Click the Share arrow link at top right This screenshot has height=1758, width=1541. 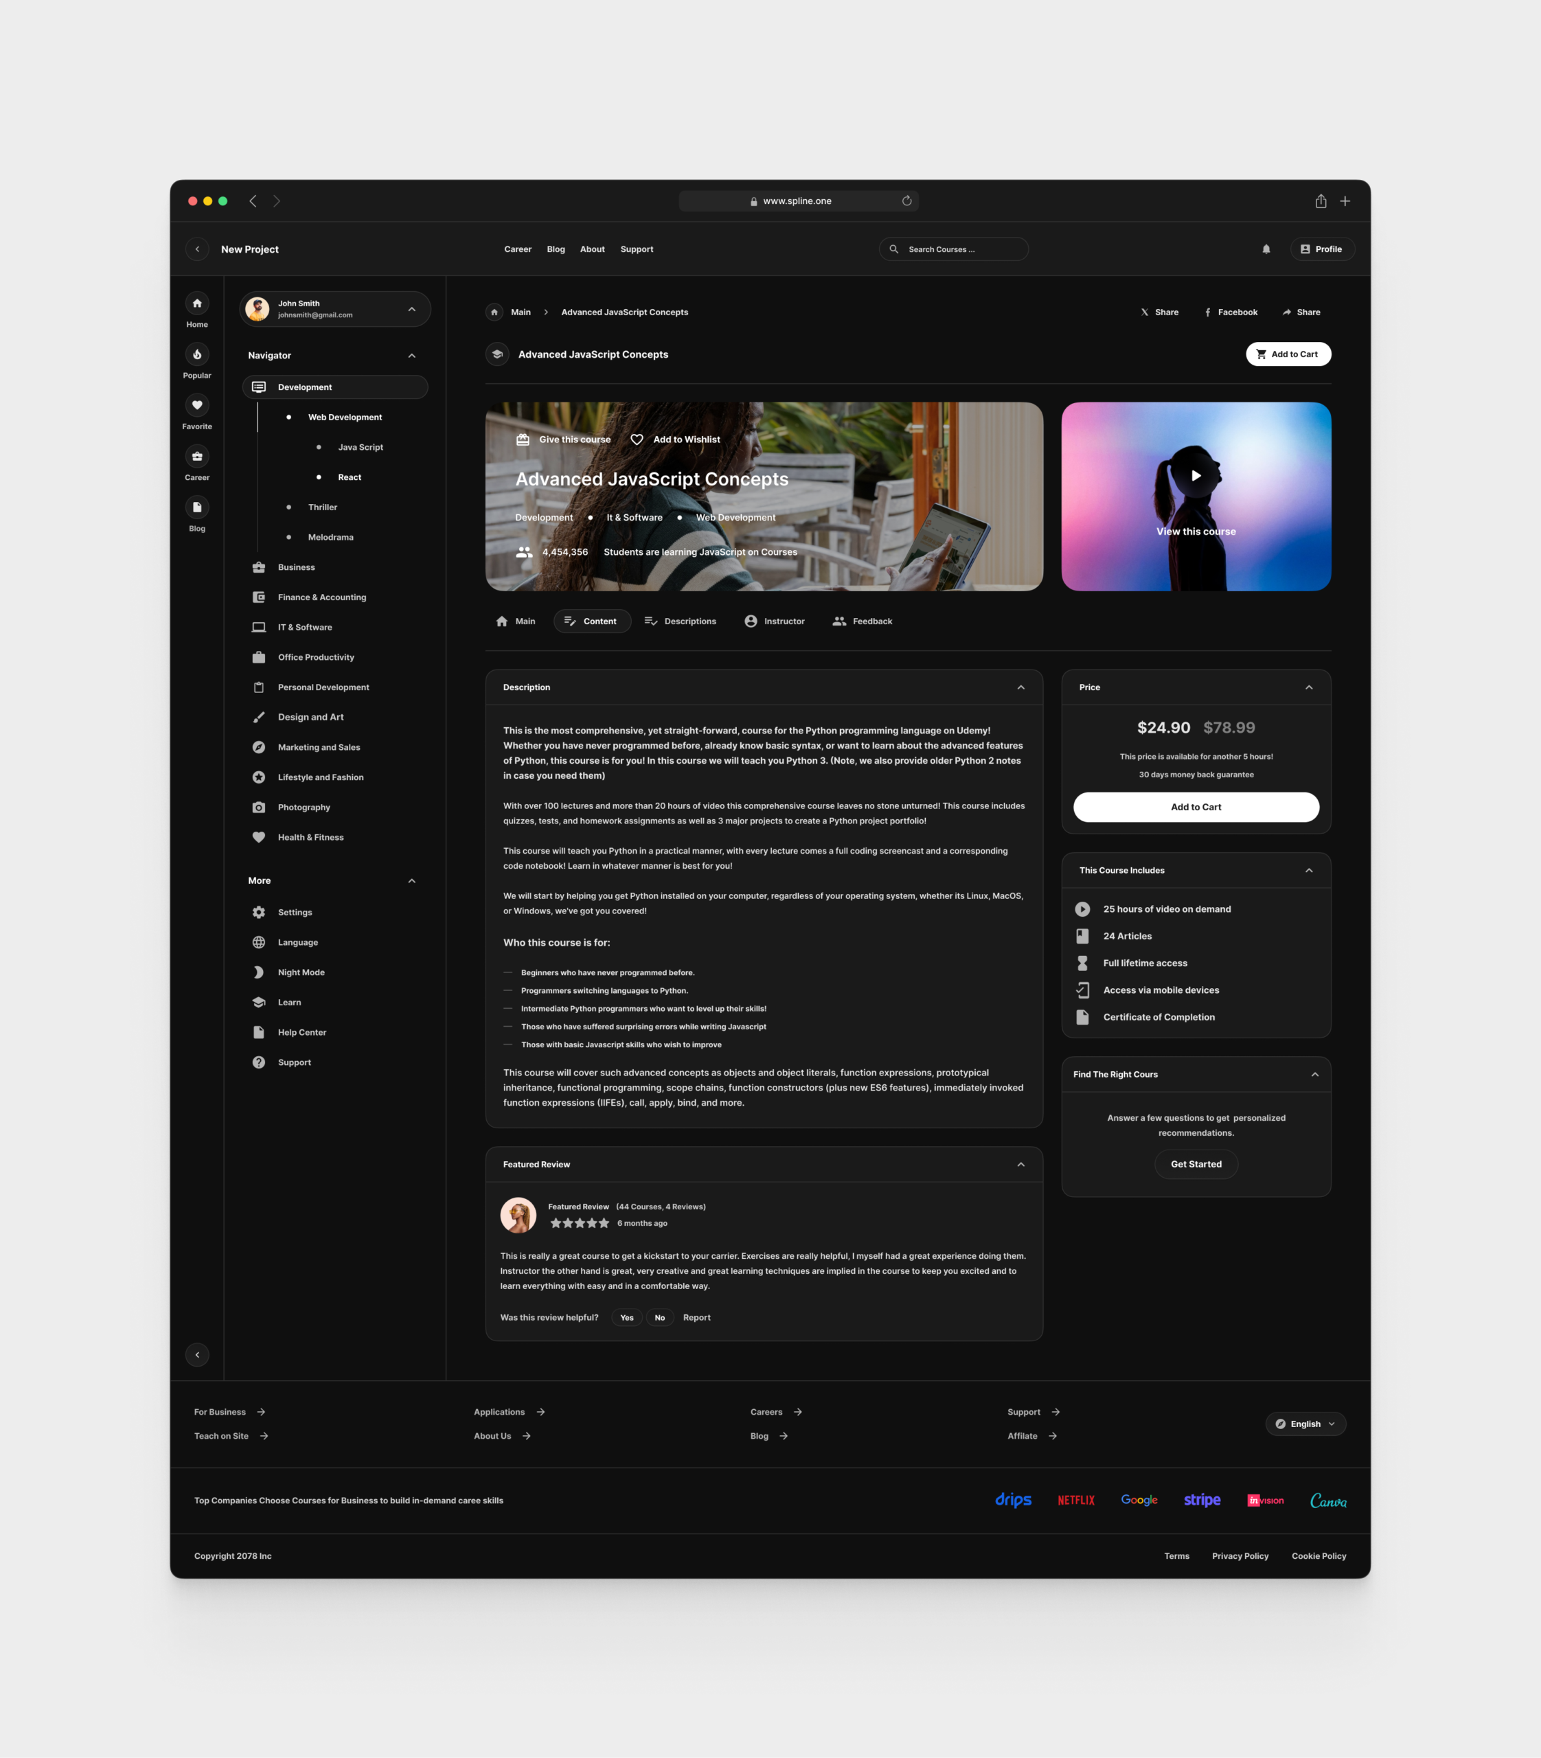(x=1301, y=312)
